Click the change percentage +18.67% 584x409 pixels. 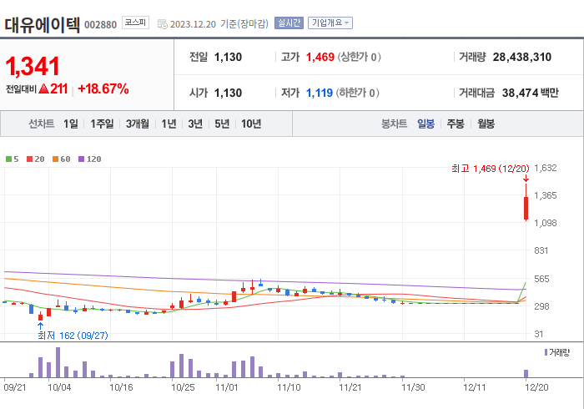tap(103, 89)
